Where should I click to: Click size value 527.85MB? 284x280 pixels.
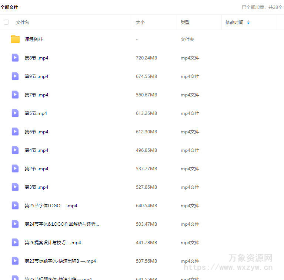(x=147, y=187)
